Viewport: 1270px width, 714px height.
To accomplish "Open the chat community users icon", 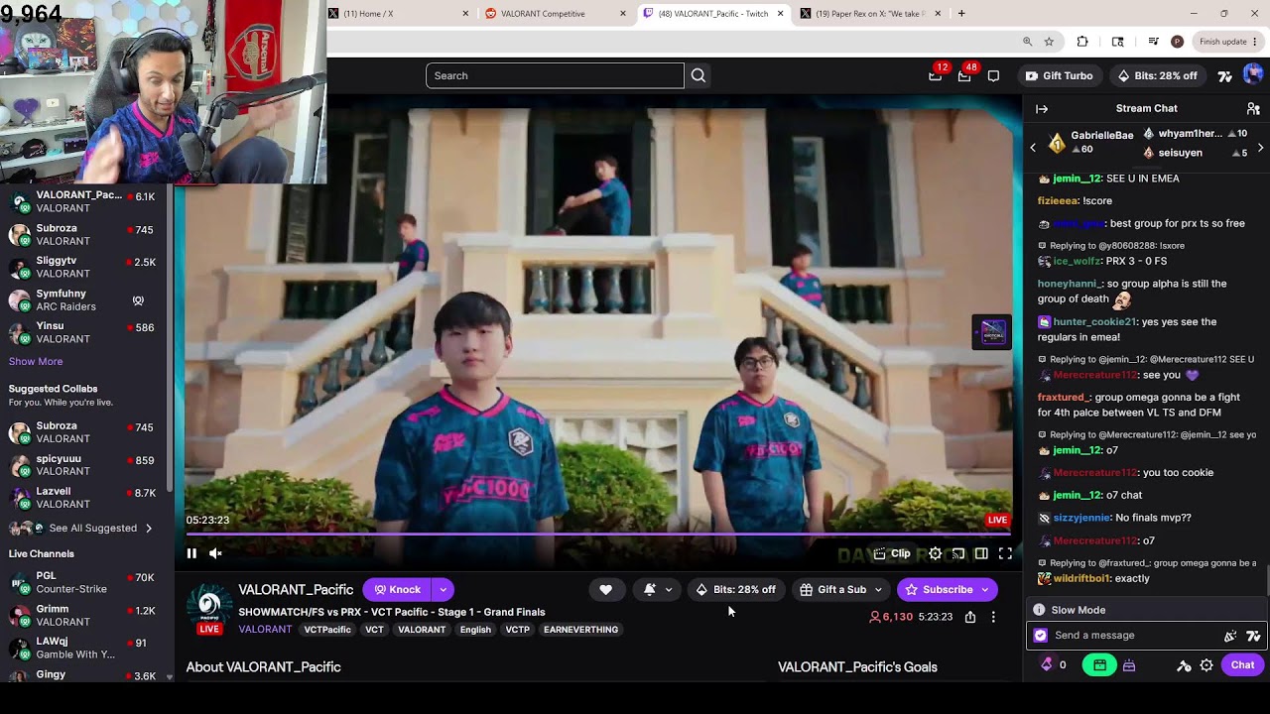I will point(1253,108).
